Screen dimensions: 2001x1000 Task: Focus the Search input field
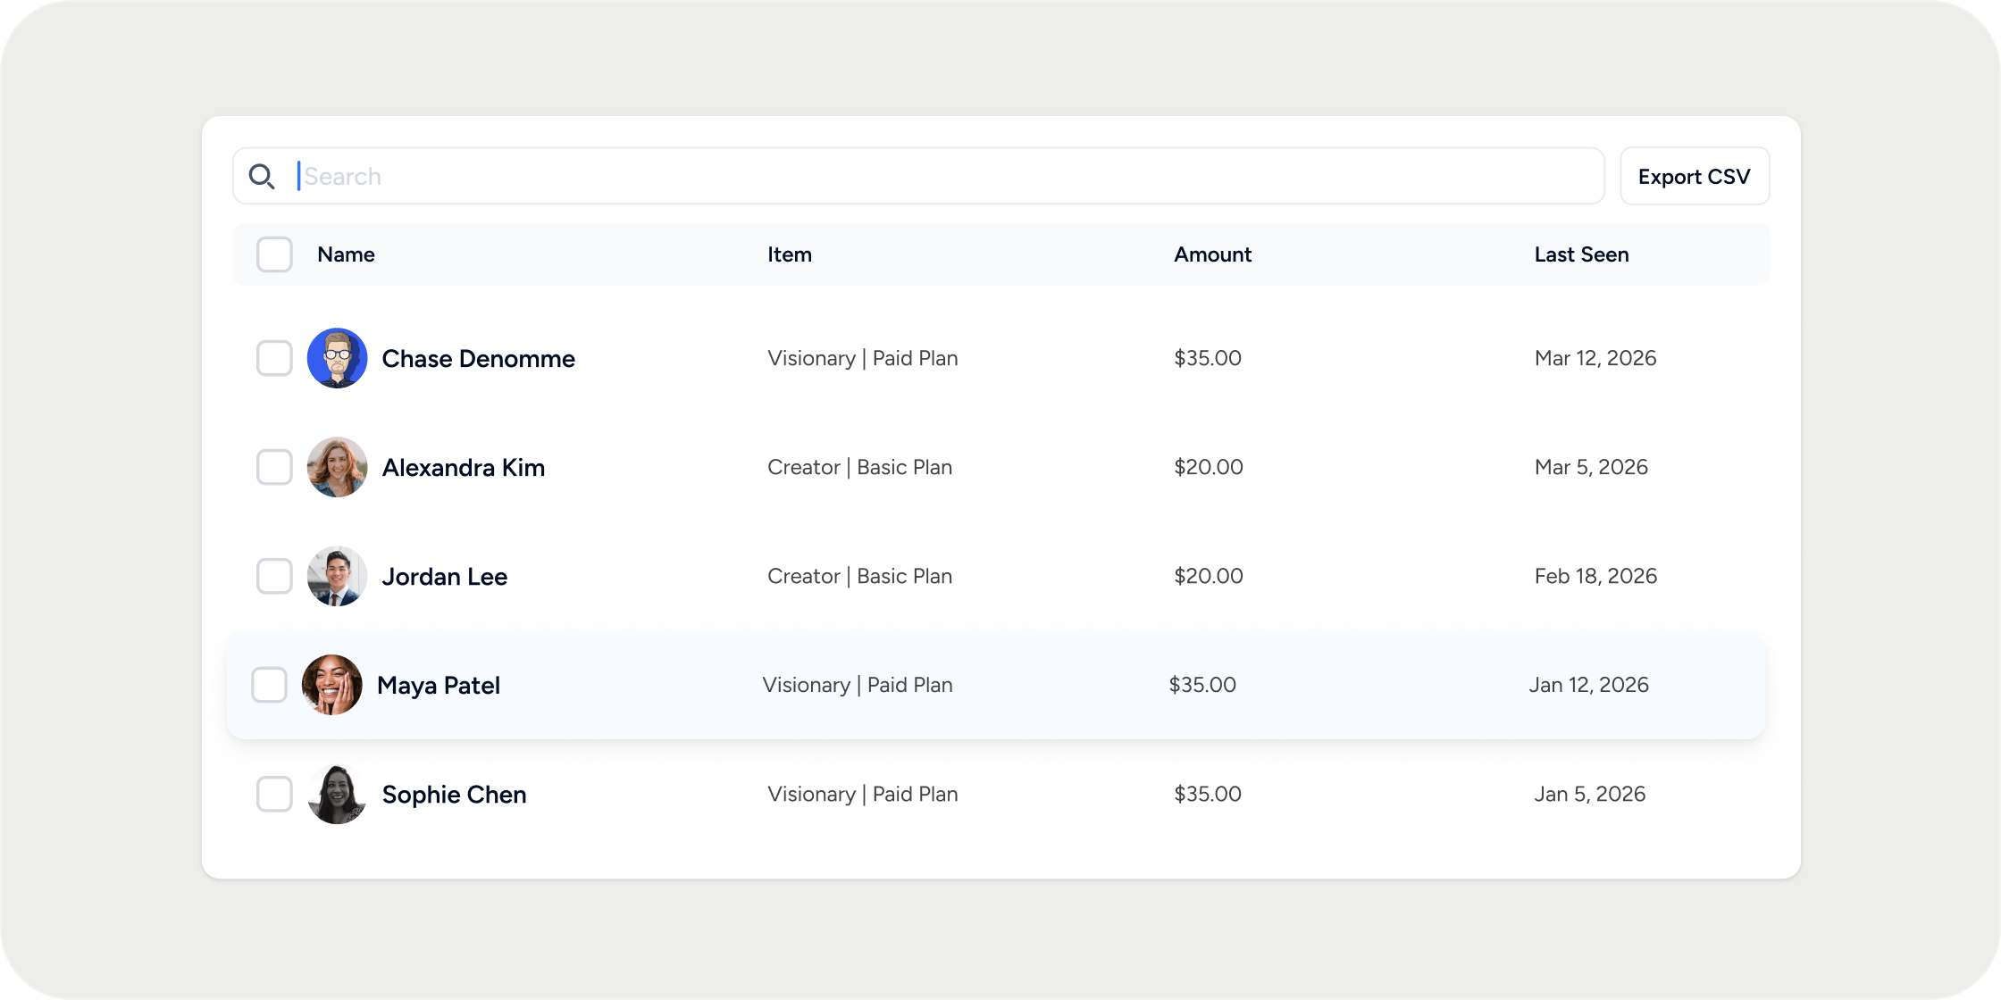click(918, 176)
